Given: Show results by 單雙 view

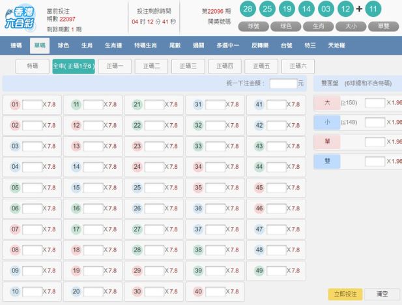Looking at the screenshot, I should click(384, 26).
